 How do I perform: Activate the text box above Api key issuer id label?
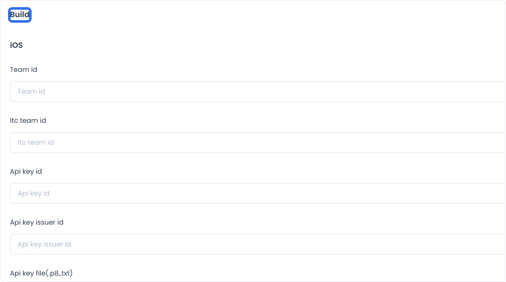pyautogui.click(x=258, y=193)
